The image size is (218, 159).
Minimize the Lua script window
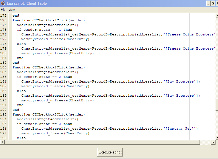click(208, 3)
